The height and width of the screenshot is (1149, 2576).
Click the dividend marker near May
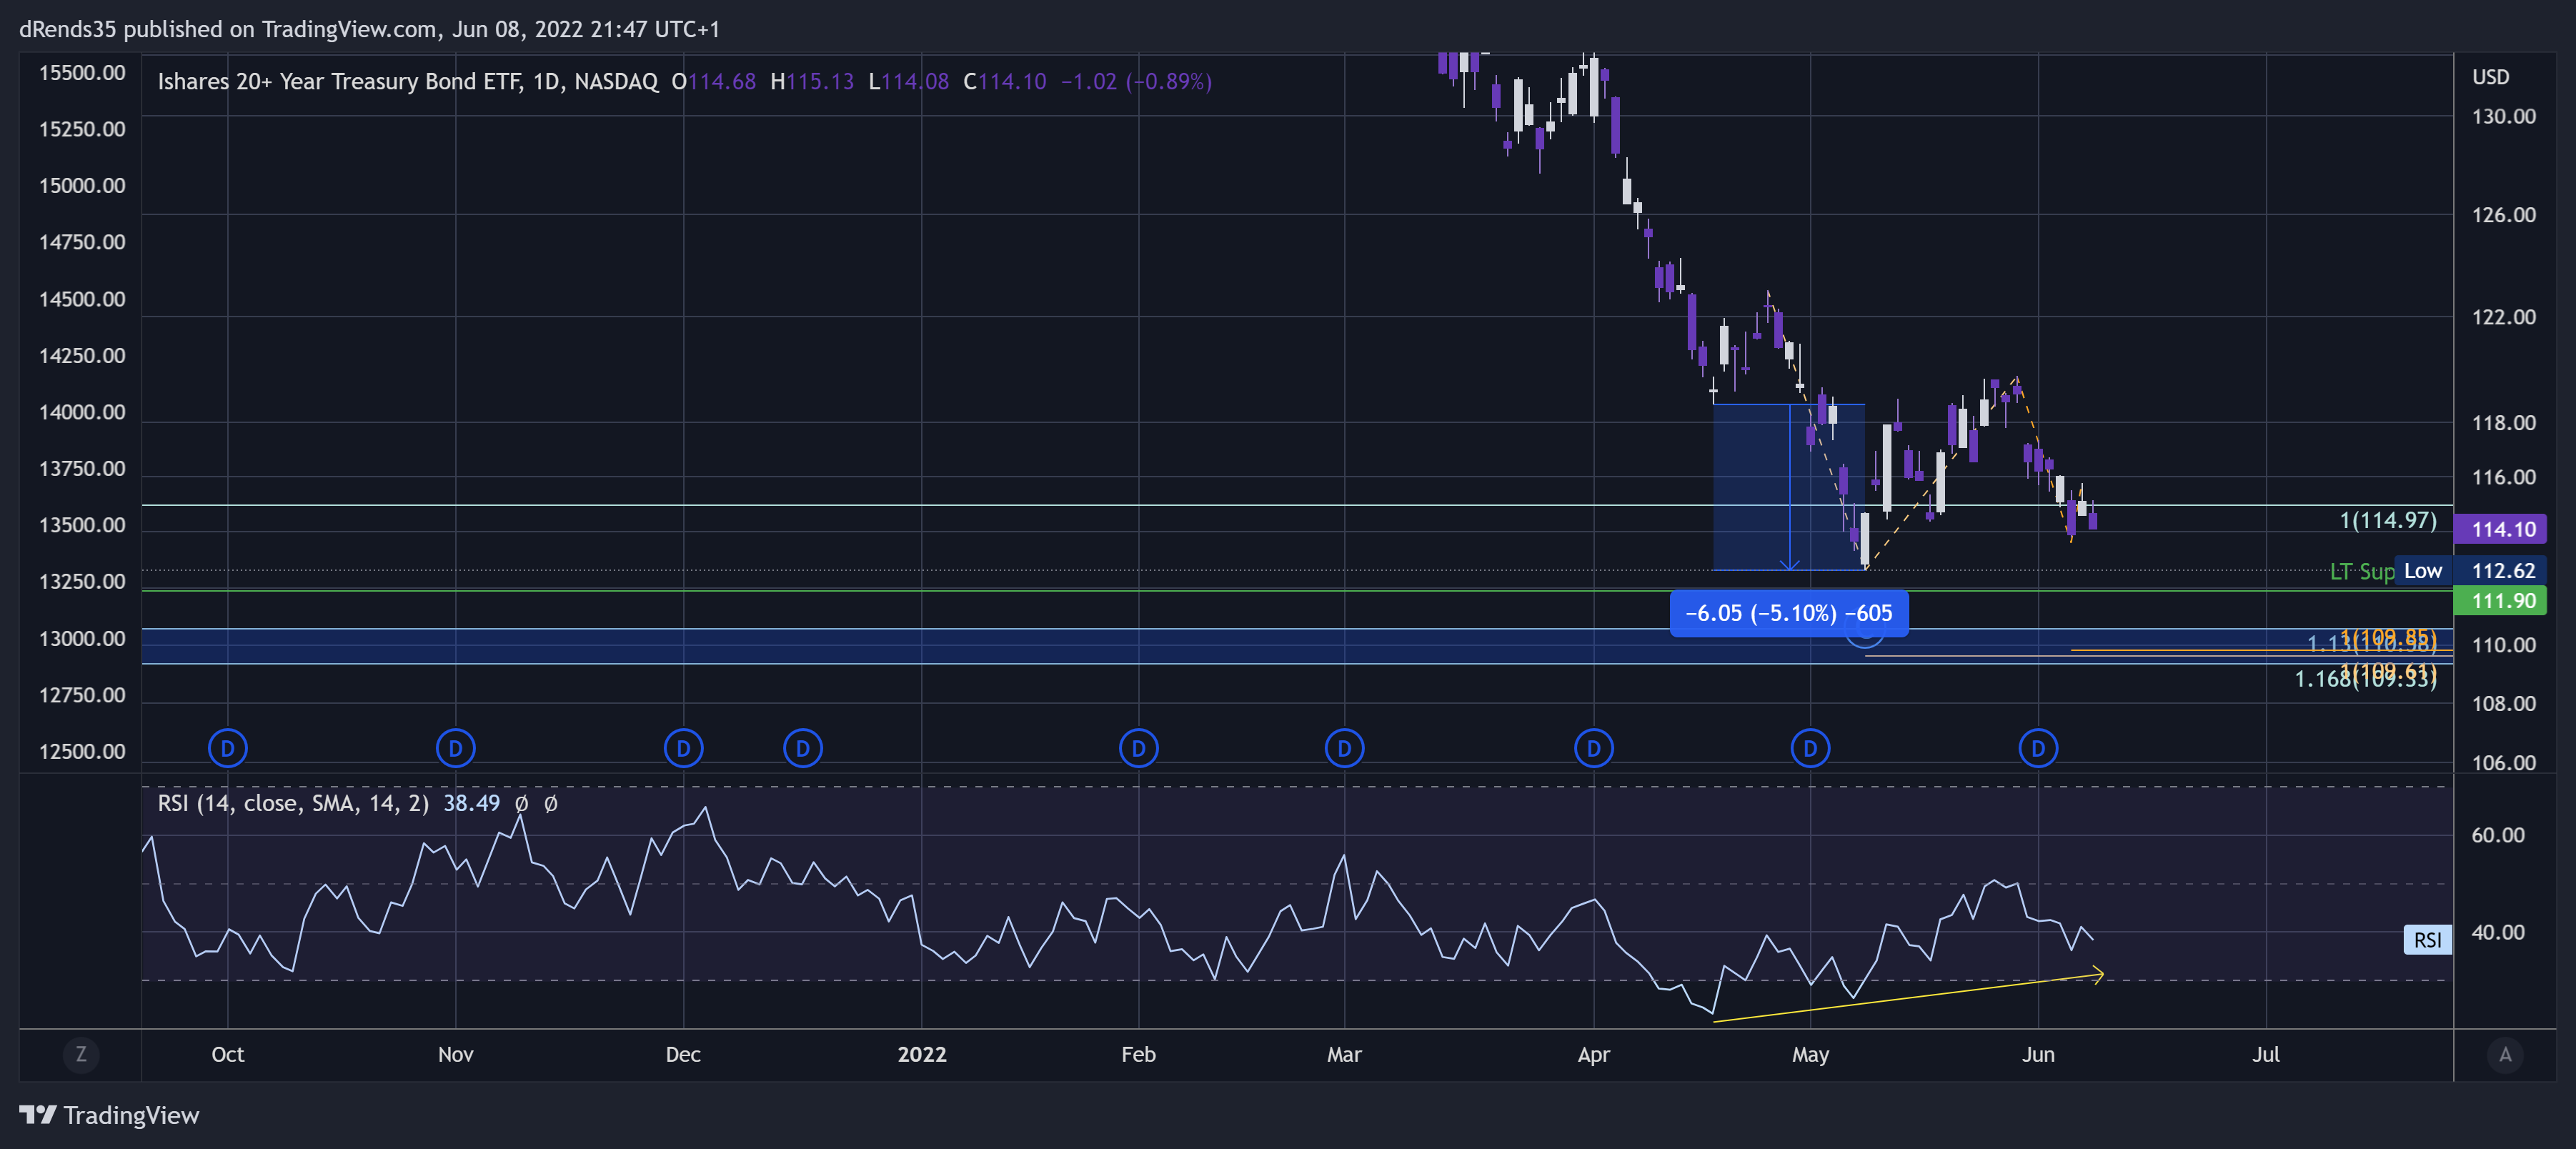click(x=1811, y=748)
